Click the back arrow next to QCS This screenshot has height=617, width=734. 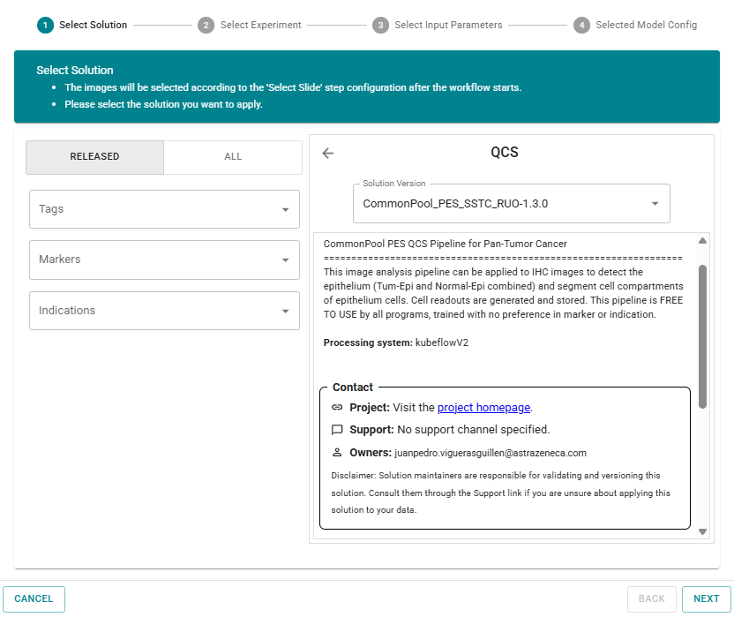click(328, 153)
